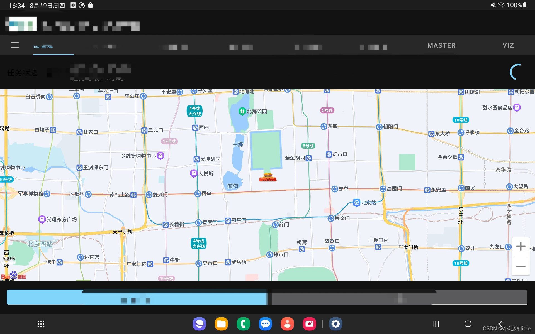Click the 光耀东方广场 purple marker
Viewport: 535px width, 334px height.
coord(42,219)
